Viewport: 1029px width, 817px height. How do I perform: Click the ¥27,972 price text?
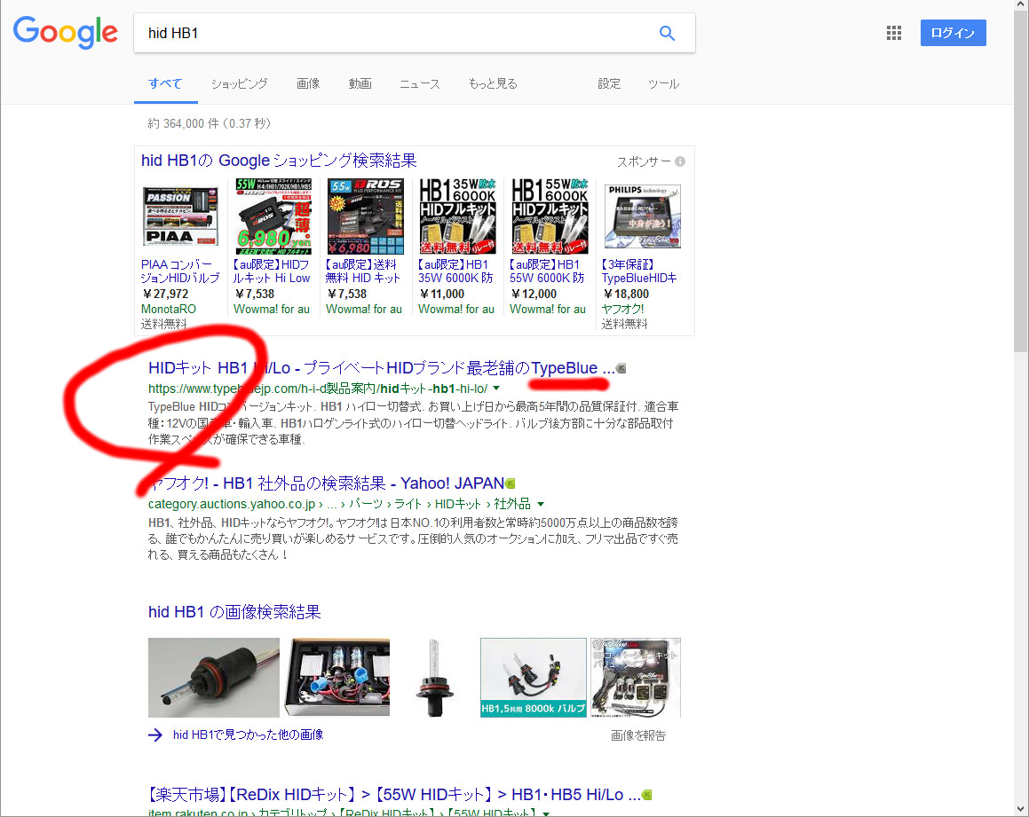[165, 295]
